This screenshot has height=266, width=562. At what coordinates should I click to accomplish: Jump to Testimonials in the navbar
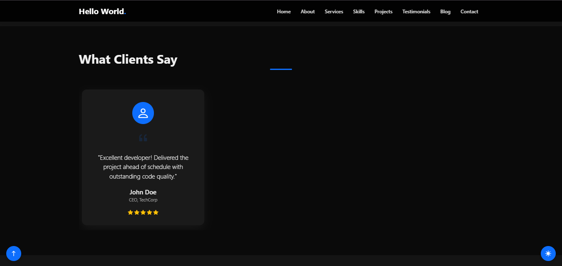pyautogui.click(x=416, y=12)
